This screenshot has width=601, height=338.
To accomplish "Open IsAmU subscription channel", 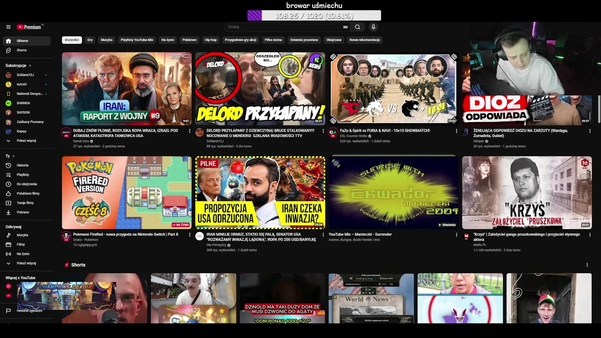I will pyautogui.click(x=28, y=84).
